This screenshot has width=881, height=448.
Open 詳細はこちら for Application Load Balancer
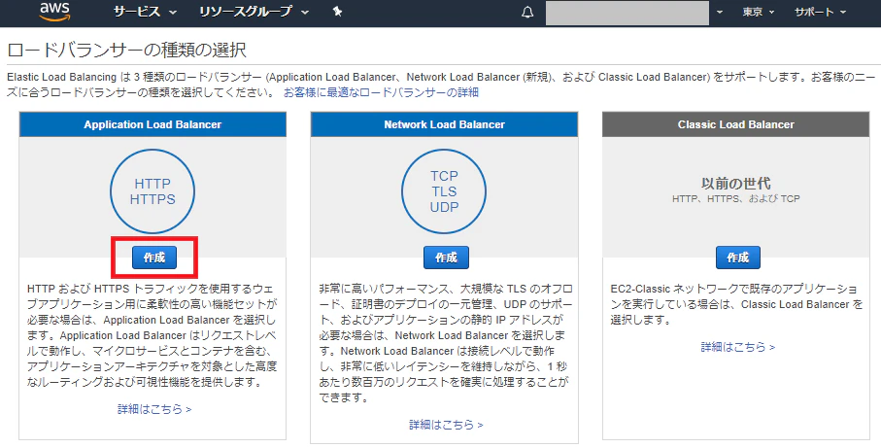[x=154, y=409]
